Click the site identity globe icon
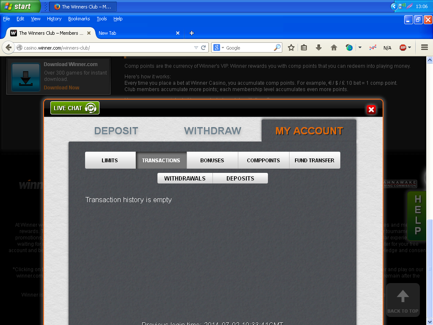Screen dimensions: 433x325 point(19,48)
